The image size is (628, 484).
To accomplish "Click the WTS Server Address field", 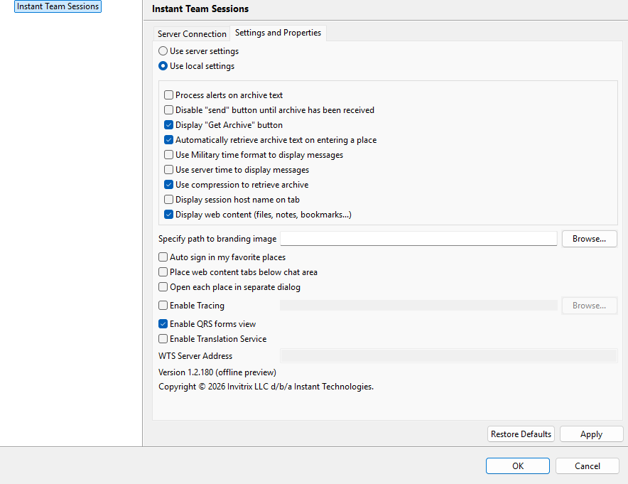I will point(448,356).
